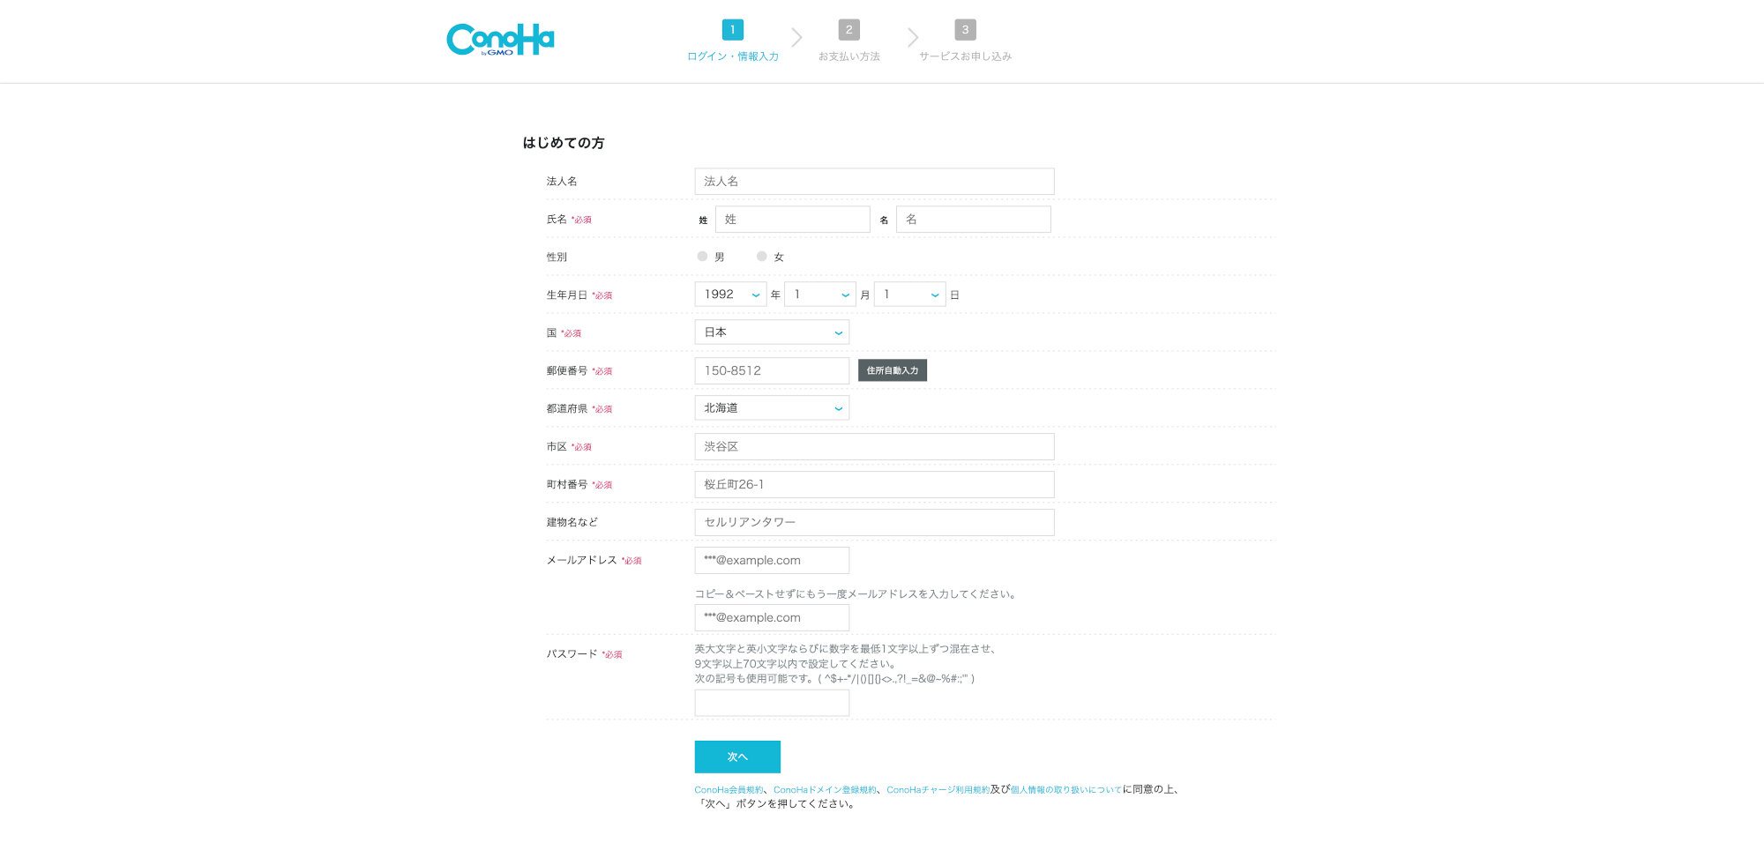Click step 3 service application icon
This screenshot has width=1764, height=843.
point(965,30)
